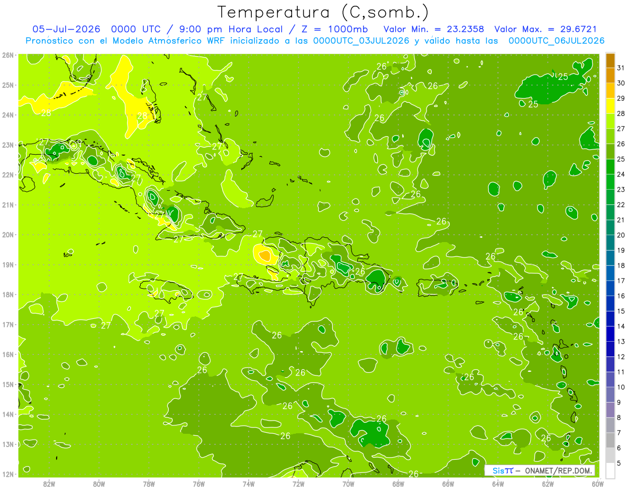Click the "17N" latitude axis label
This screenshot has height=491, width=635.
click(x=8, y=324)
